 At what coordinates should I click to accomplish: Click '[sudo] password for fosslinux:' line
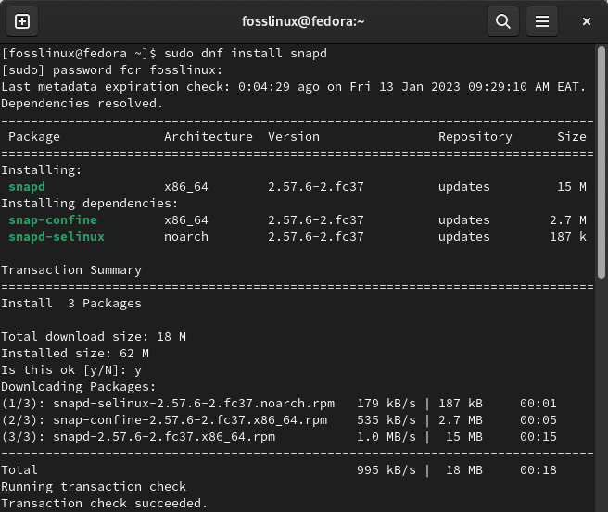click(x=111, y=70)
